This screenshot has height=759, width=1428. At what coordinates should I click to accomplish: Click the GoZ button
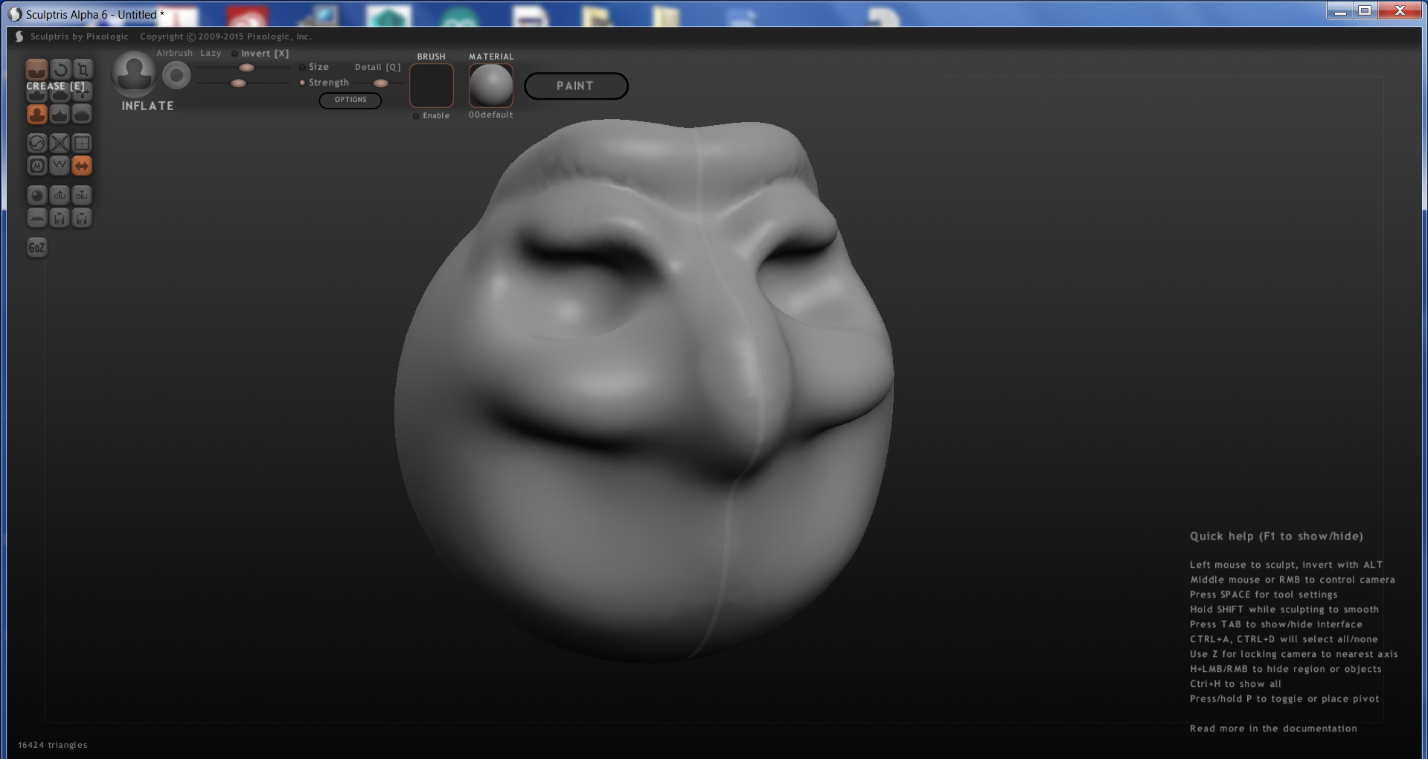[36, 247]
